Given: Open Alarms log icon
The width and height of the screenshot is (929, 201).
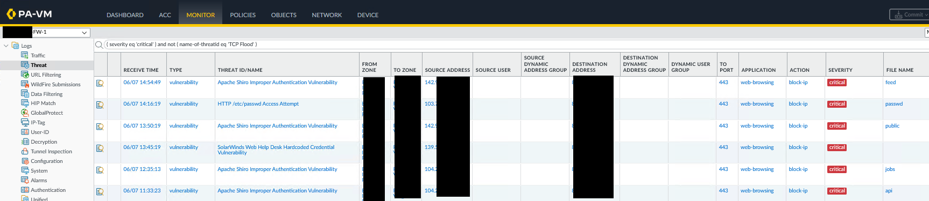Looking at the screenshot, I should 24,180.
